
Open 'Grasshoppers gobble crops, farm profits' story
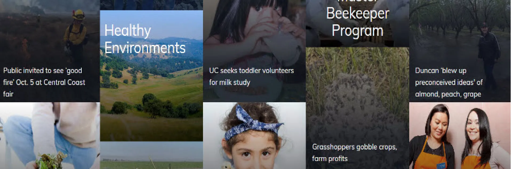click(x=354, y=152)
